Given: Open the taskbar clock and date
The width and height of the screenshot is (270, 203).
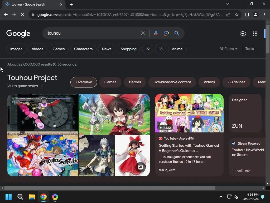Looking at the screenshot, I should [x=250, y=197].
